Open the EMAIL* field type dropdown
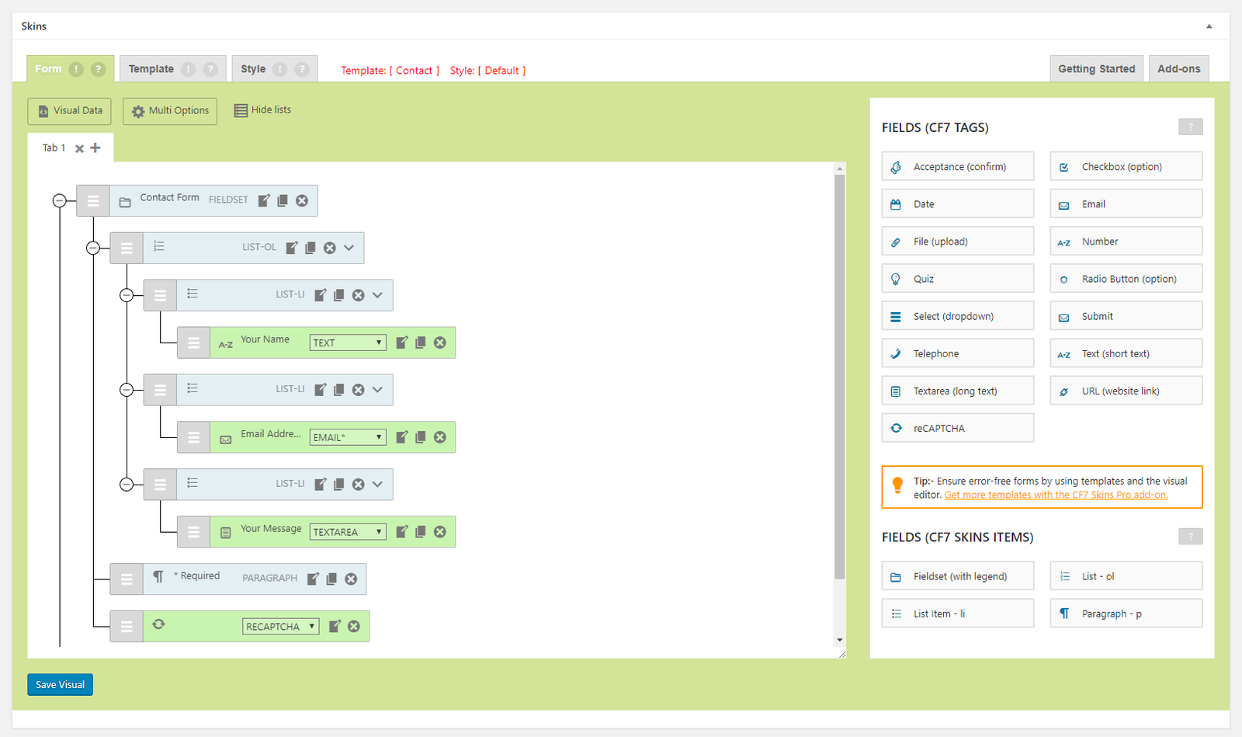Viewport: 1242px width, 737px height. pos(348,437)
